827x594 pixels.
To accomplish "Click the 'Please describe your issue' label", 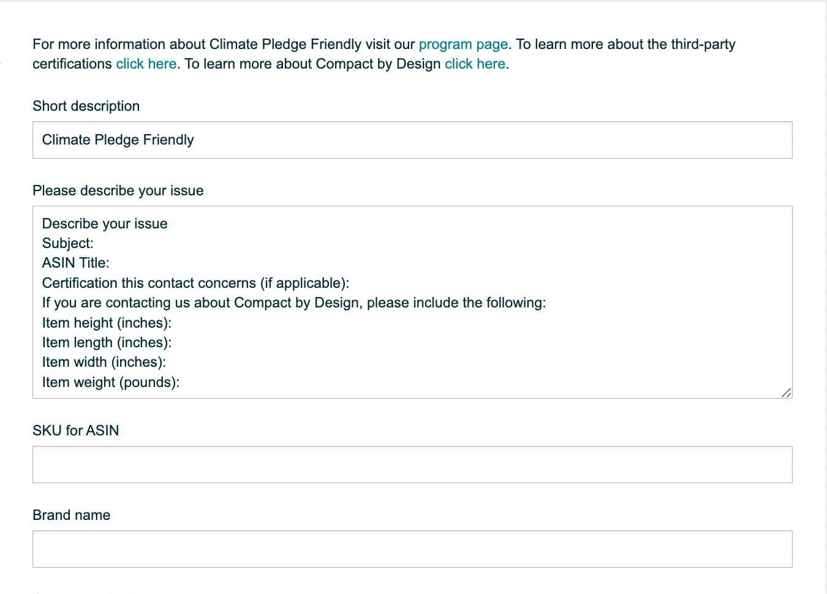I will (118, 190).
